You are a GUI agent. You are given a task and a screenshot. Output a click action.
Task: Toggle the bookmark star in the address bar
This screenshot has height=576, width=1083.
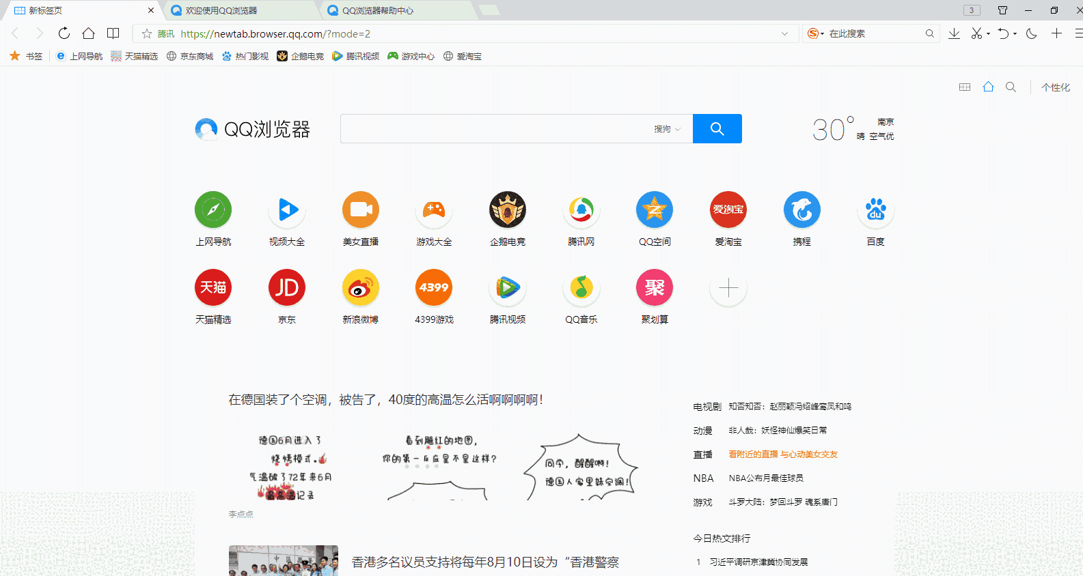tap(147, 33)
